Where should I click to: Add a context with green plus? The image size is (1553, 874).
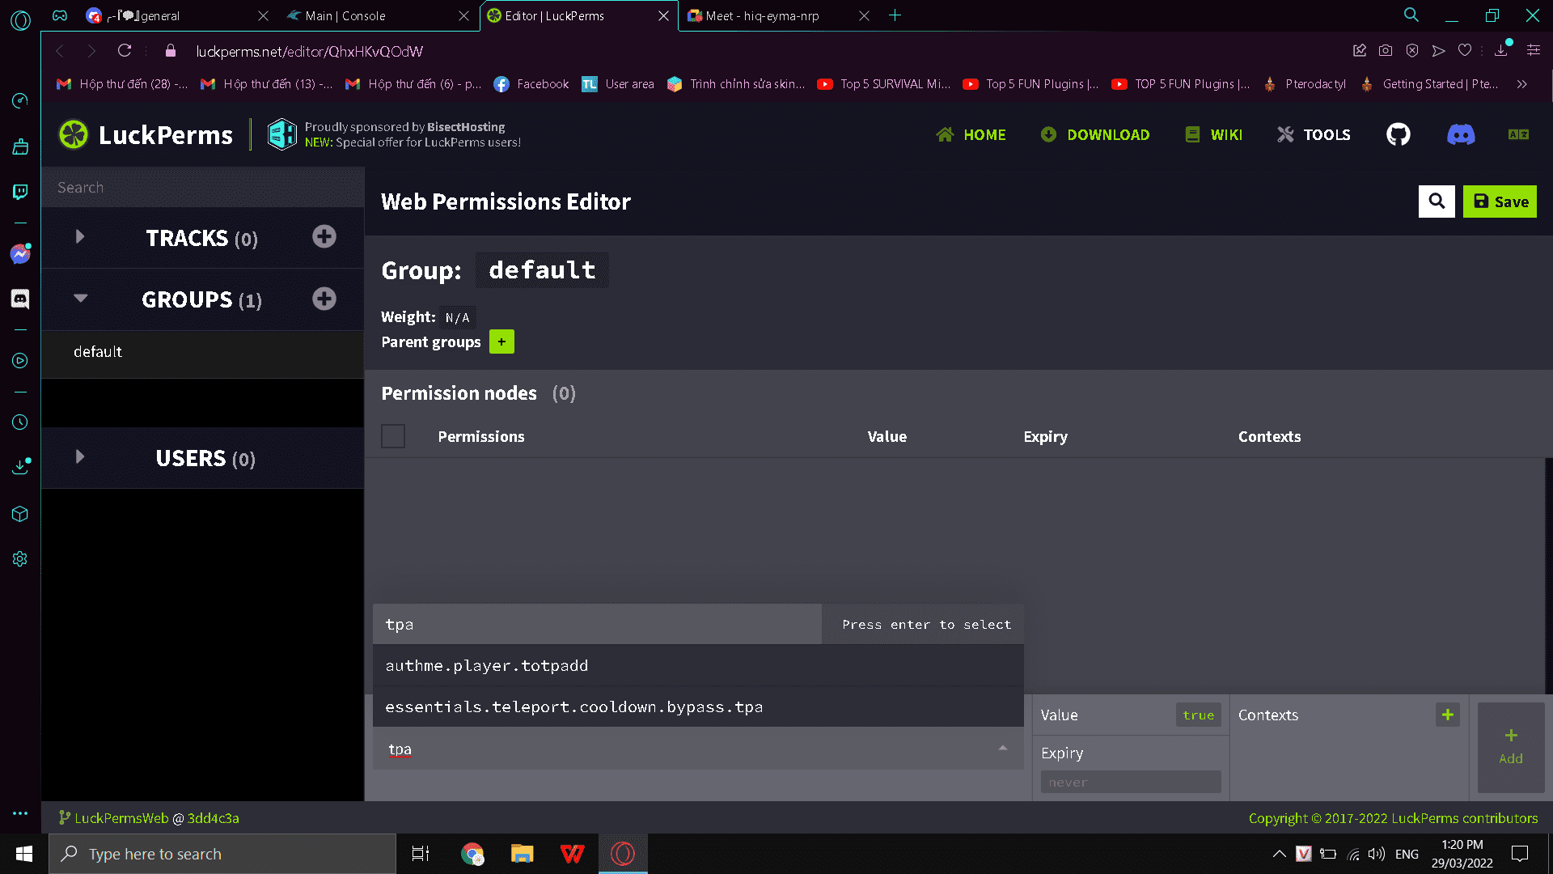coord(1447,715)
